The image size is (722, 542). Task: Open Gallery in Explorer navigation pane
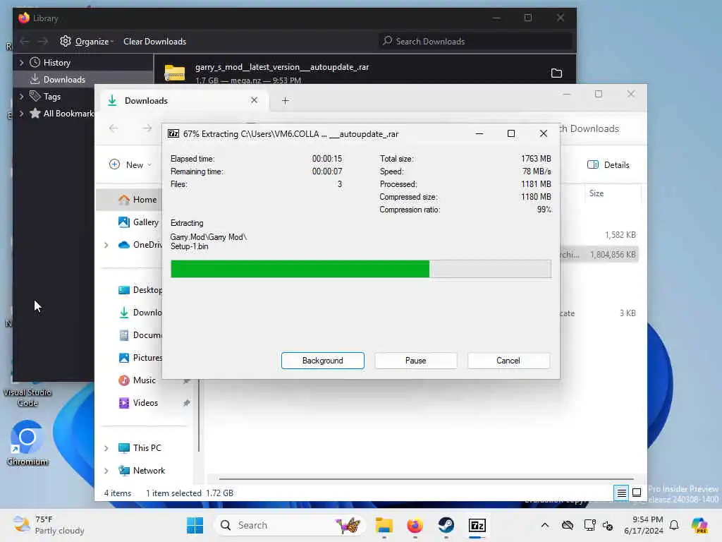(145, 222)
